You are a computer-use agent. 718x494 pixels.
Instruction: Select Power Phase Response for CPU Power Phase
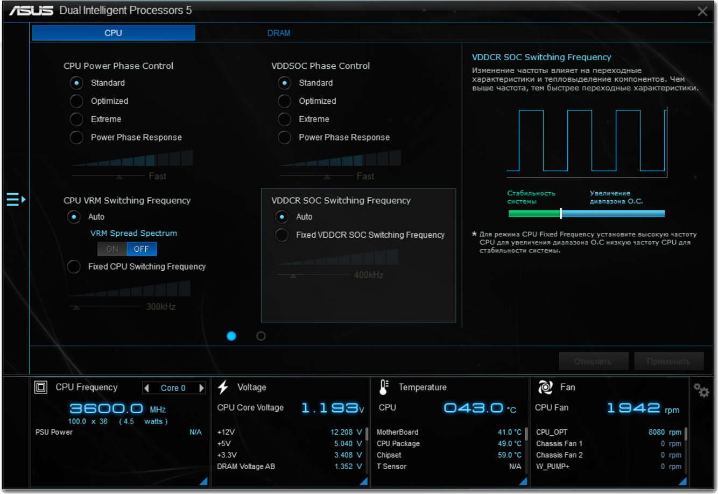(x=76, y=138)
